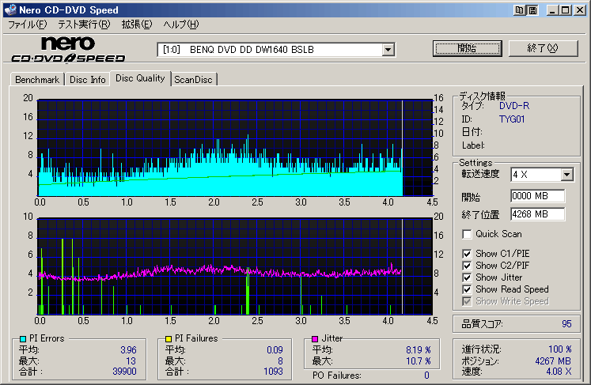591x385 pixels.
Task: Click the DVD-R disc type text
Action: (x=514, y=106)
